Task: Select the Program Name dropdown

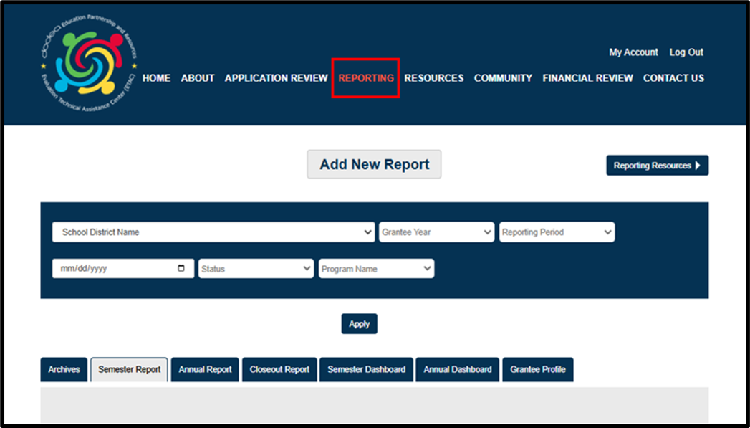Action: point(376,269)
